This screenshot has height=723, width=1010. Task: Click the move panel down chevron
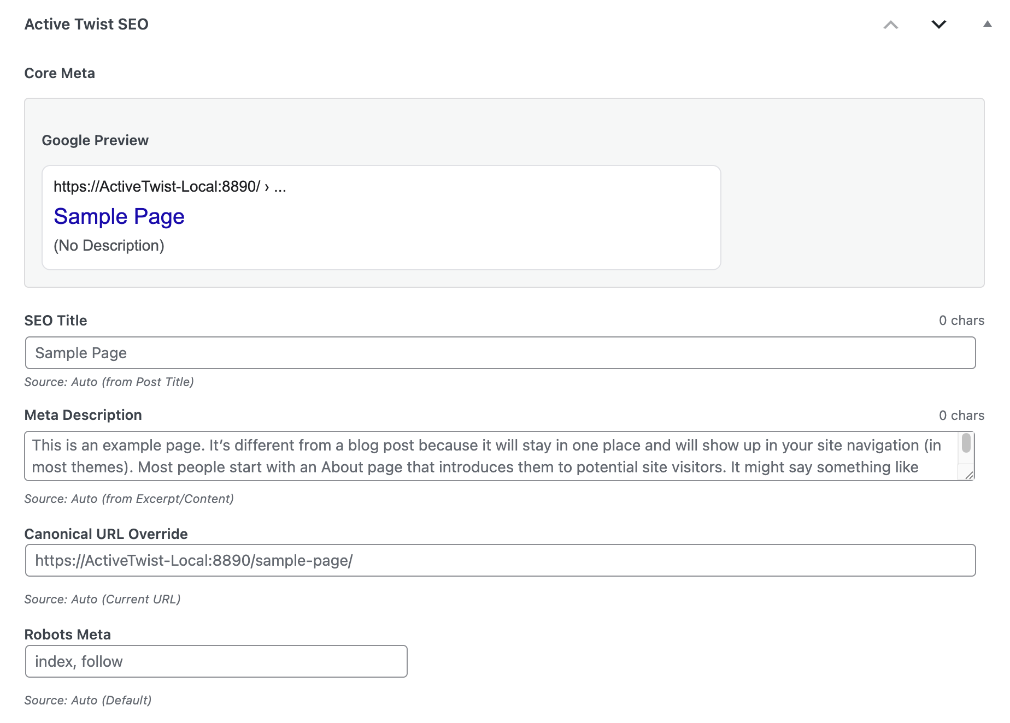pyautogui.click(x=938, y=25)
